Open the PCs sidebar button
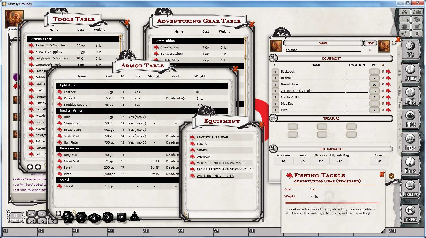426x238 pixels. point(410,50)
